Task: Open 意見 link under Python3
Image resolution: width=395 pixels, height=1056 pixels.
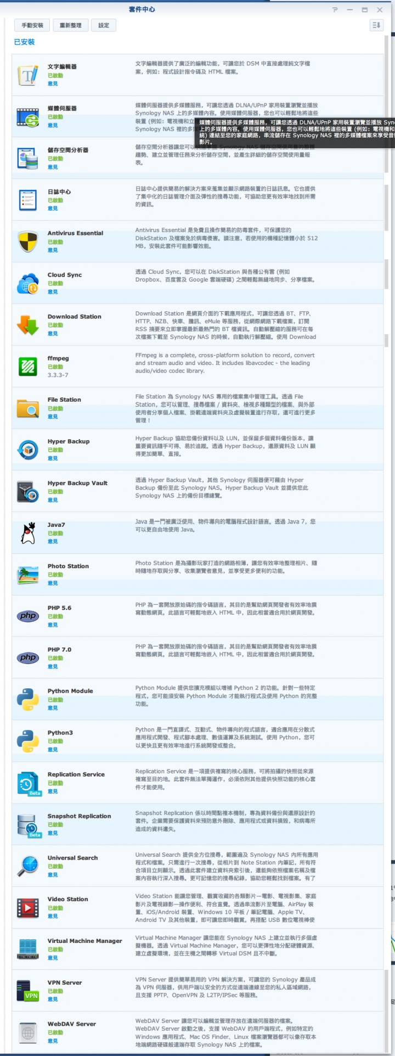Action: pyautogui.click(x=53, y=750)
